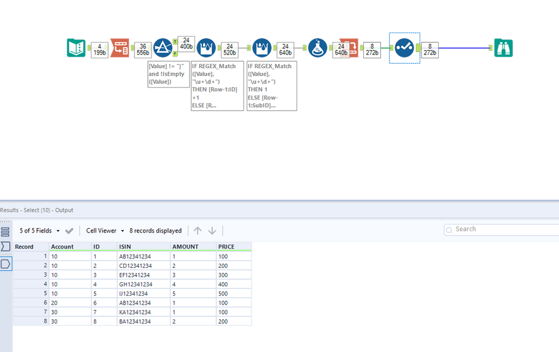Select the Formula tool flask icon

[318, 48]
